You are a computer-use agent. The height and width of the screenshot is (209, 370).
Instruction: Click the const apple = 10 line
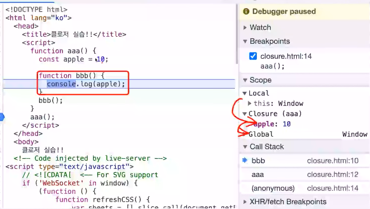point(73,59)
